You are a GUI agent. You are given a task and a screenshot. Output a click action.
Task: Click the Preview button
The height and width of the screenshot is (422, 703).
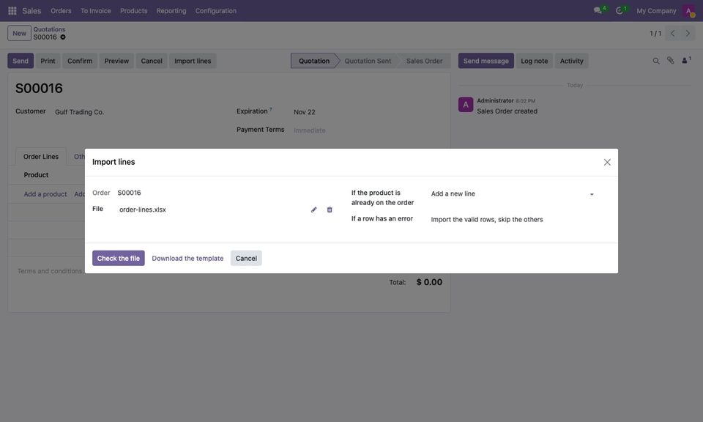116,61
